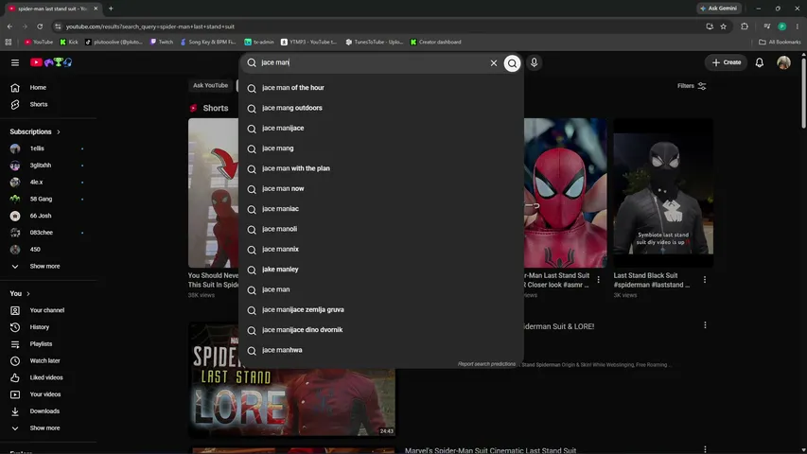This screenshot has height=454, width=807.
Task: Open the All Bookmarks folder
Action: 780,43
